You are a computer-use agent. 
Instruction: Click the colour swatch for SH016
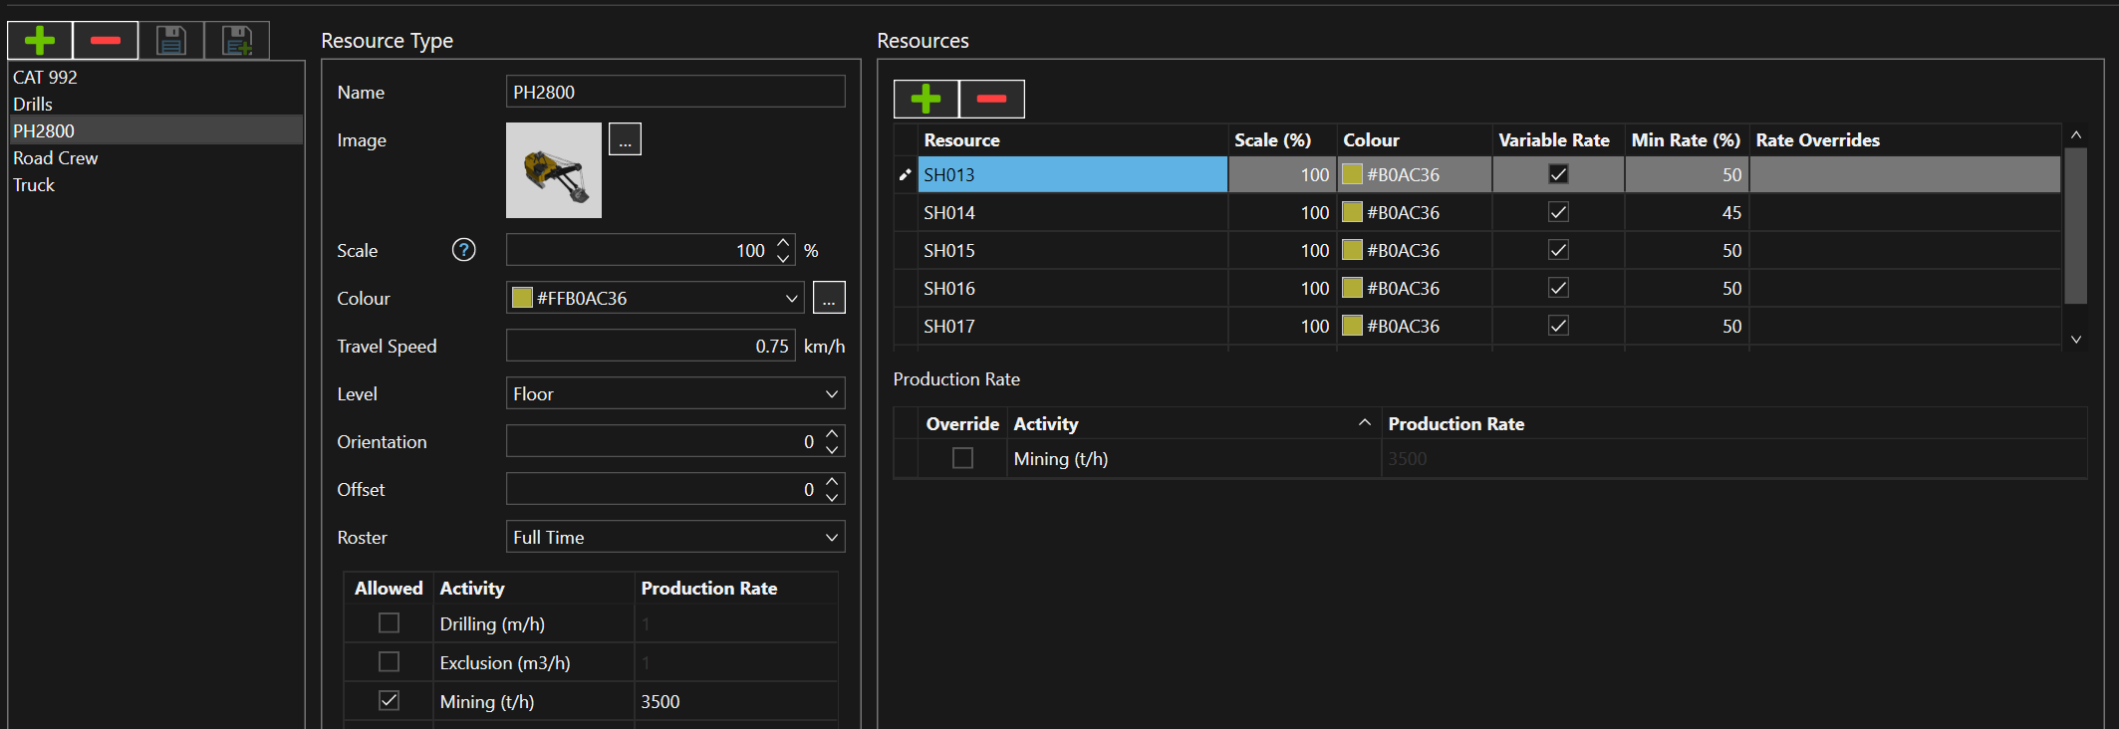(x=1352, y=288)
